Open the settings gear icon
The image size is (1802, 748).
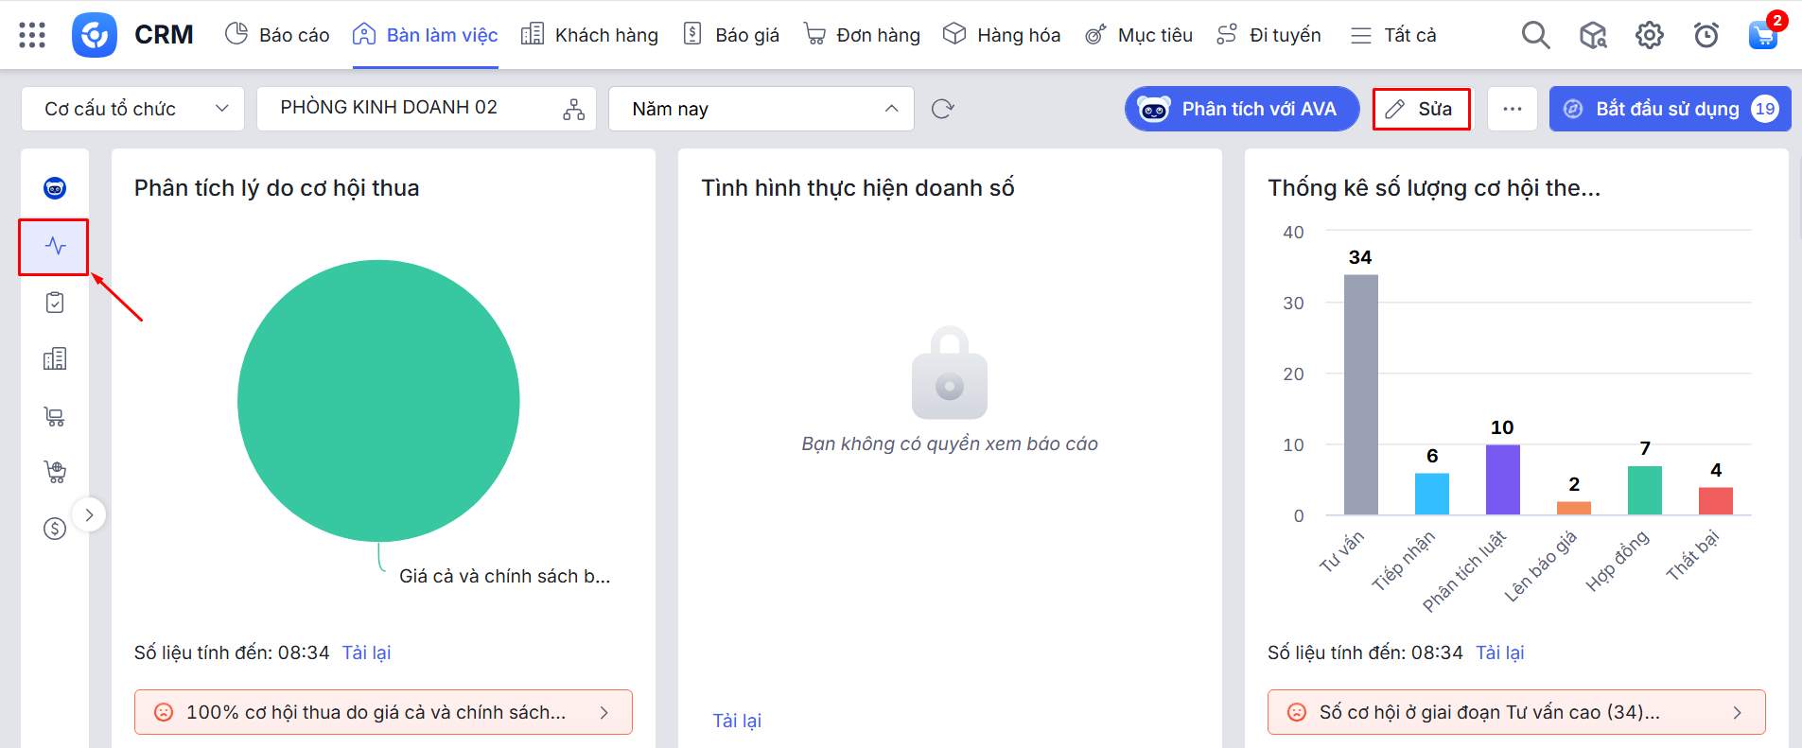1649,35
